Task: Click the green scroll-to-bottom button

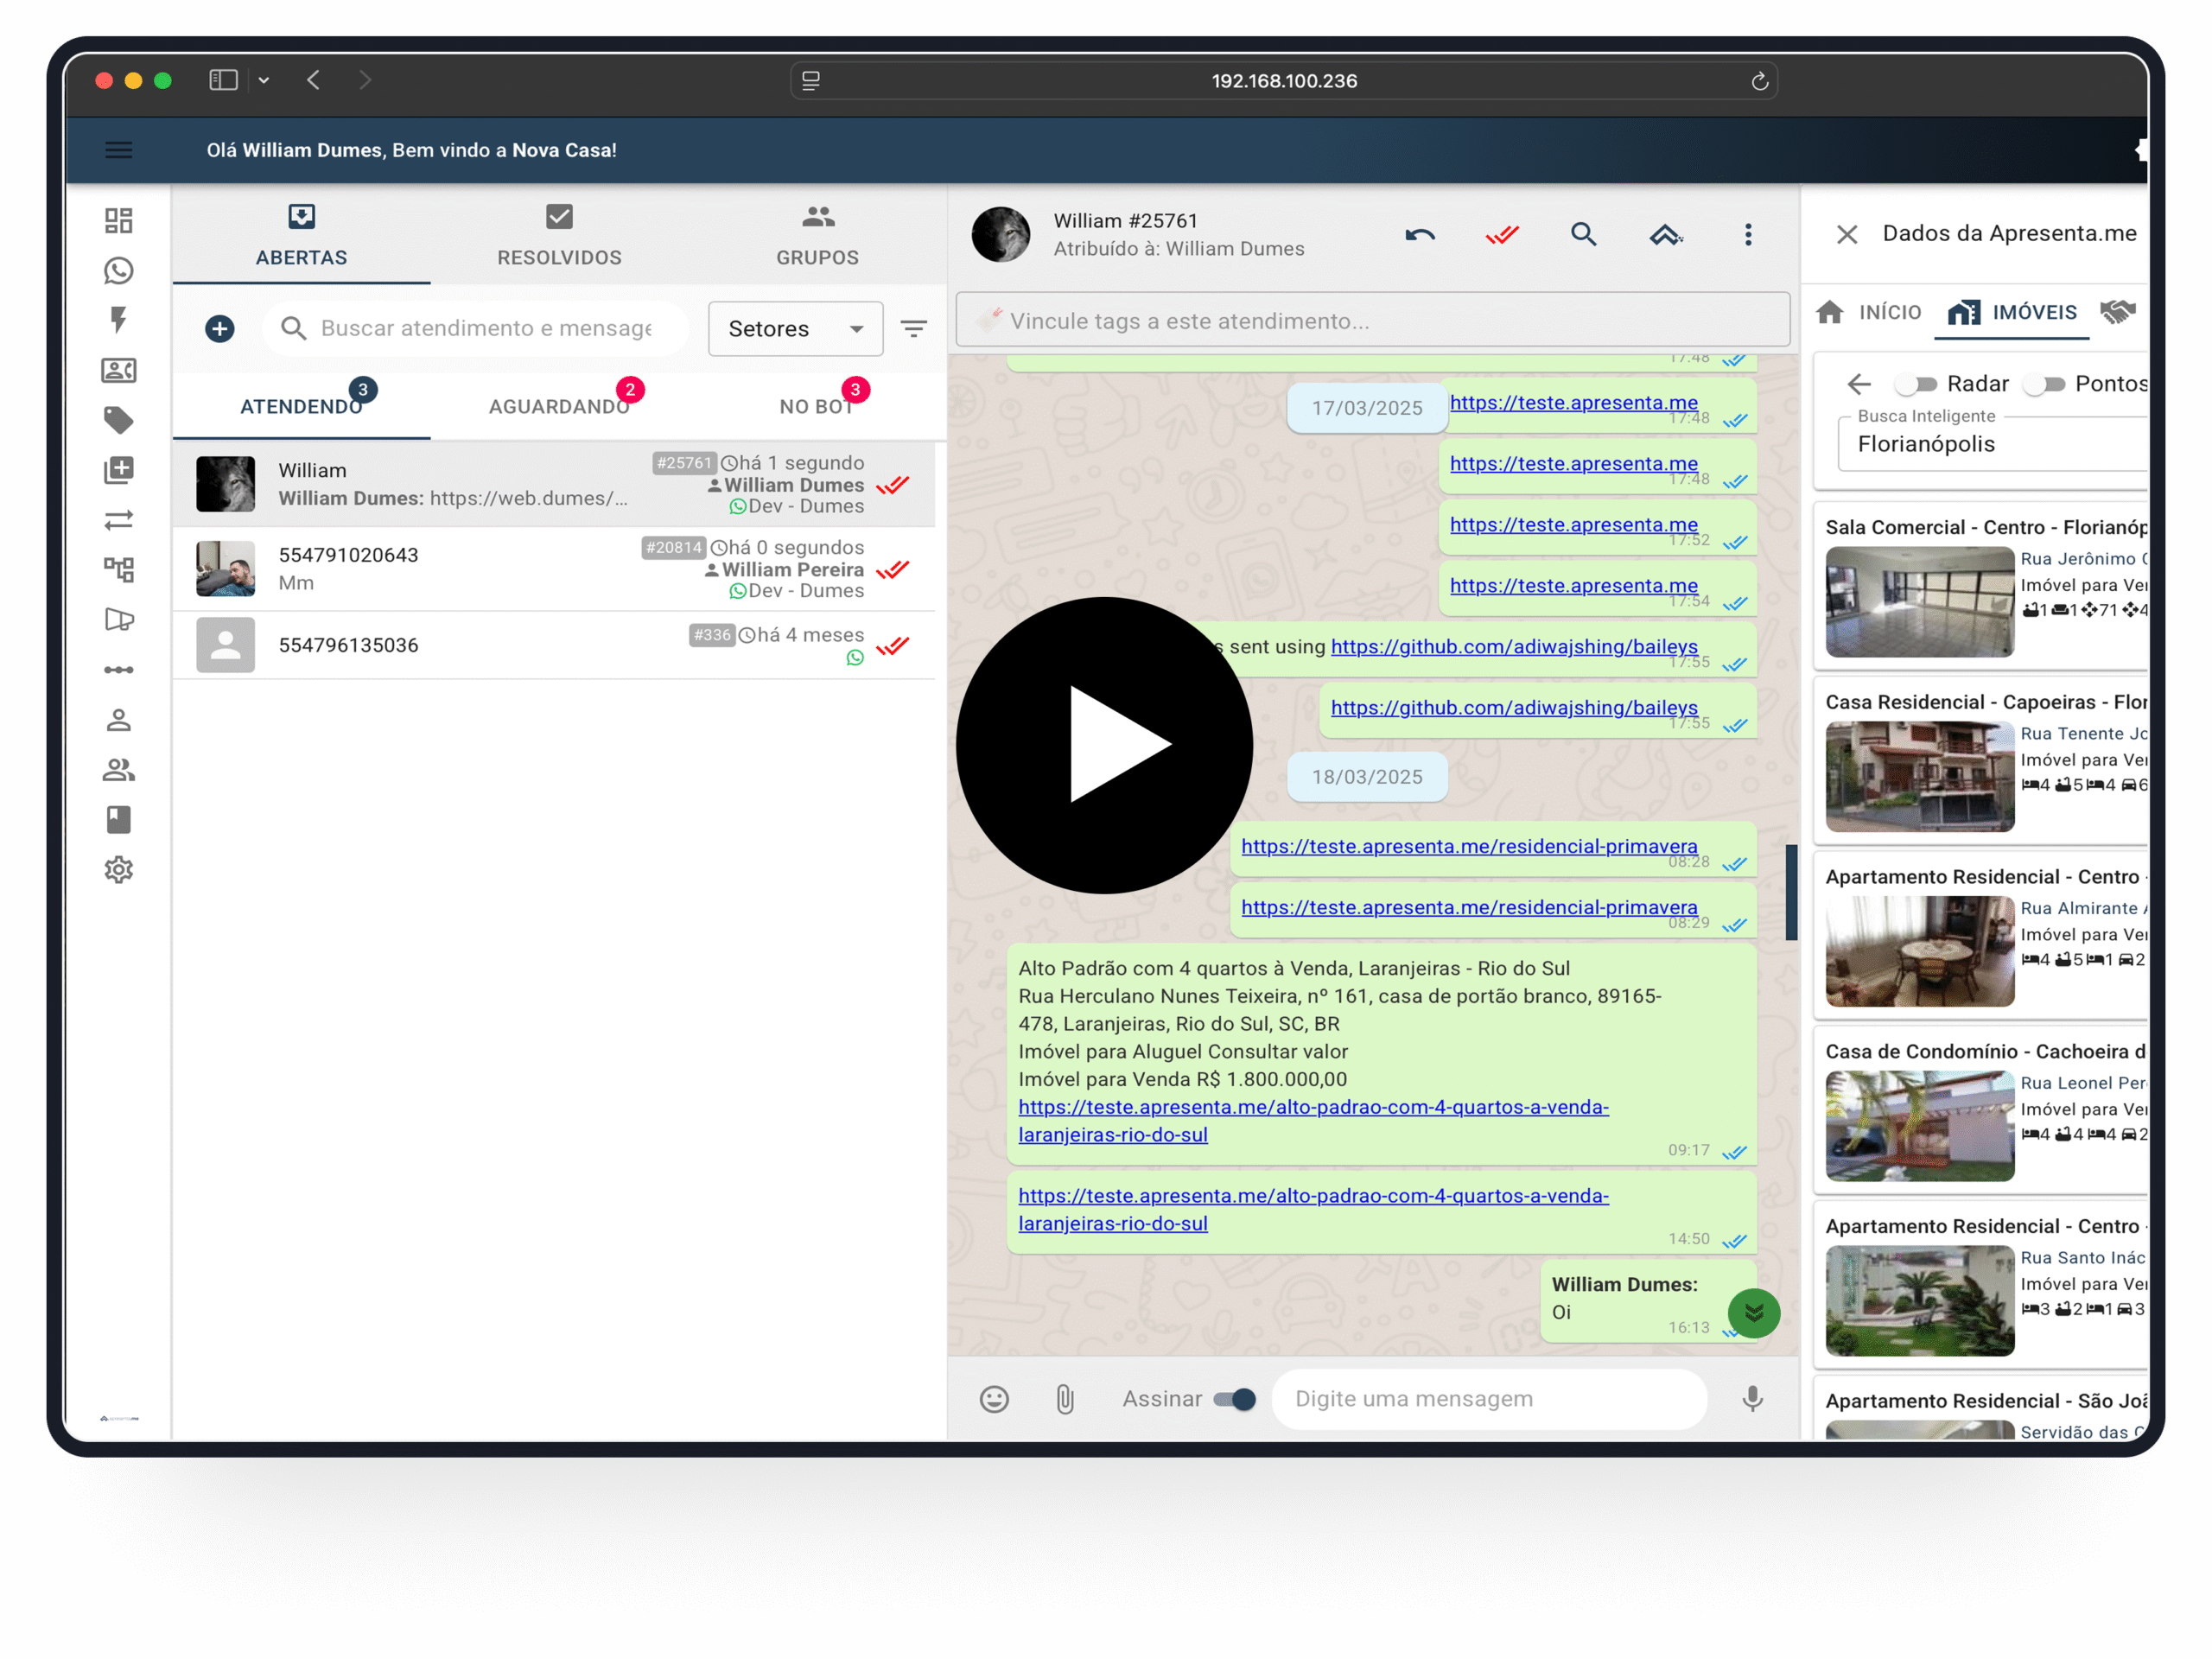Action: click(1753, 1313)
